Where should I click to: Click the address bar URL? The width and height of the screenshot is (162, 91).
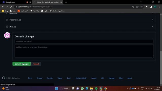tap(35, 7)
